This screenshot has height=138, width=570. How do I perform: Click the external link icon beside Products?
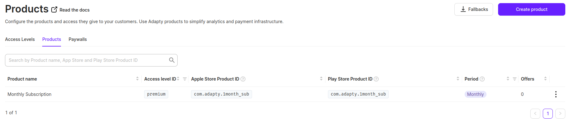click(x=54, y=10)
